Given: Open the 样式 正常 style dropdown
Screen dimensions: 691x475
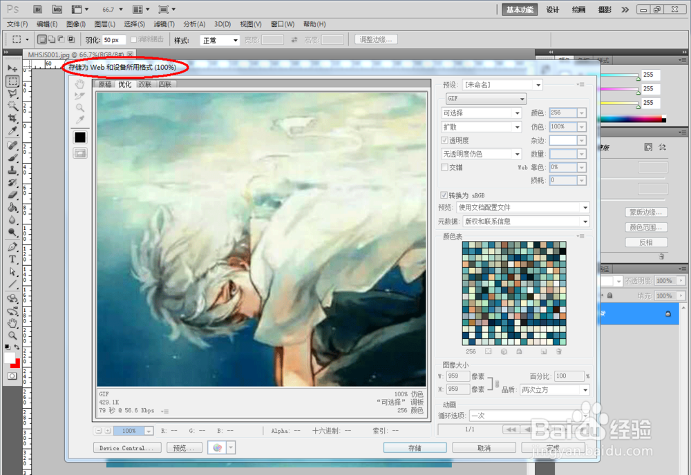Looking at the screenshot, I should pyautogui.click(x=220, y=41).
